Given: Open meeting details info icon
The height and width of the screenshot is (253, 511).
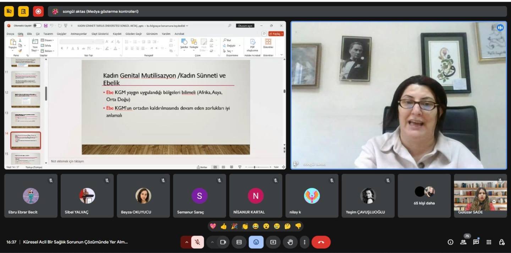Looking at the screenshot, I should tap(451, 242).
